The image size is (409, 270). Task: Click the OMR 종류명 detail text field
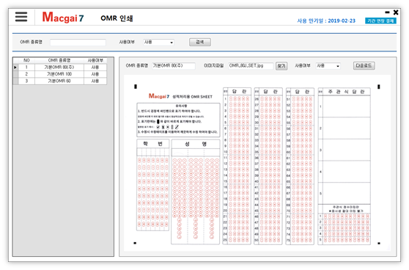(x=174, y=66)
